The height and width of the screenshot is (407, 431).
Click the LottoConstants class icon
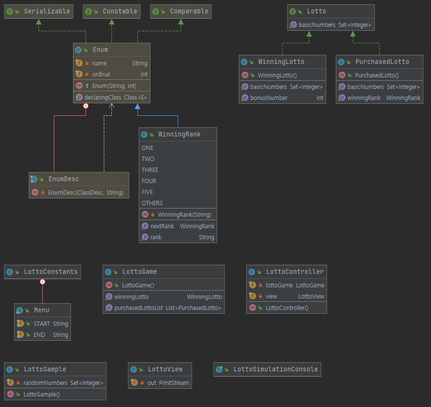10,272
